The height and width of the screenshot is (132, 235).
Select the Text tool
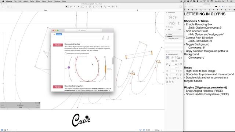pyautogui.click(x=94, y=7)
